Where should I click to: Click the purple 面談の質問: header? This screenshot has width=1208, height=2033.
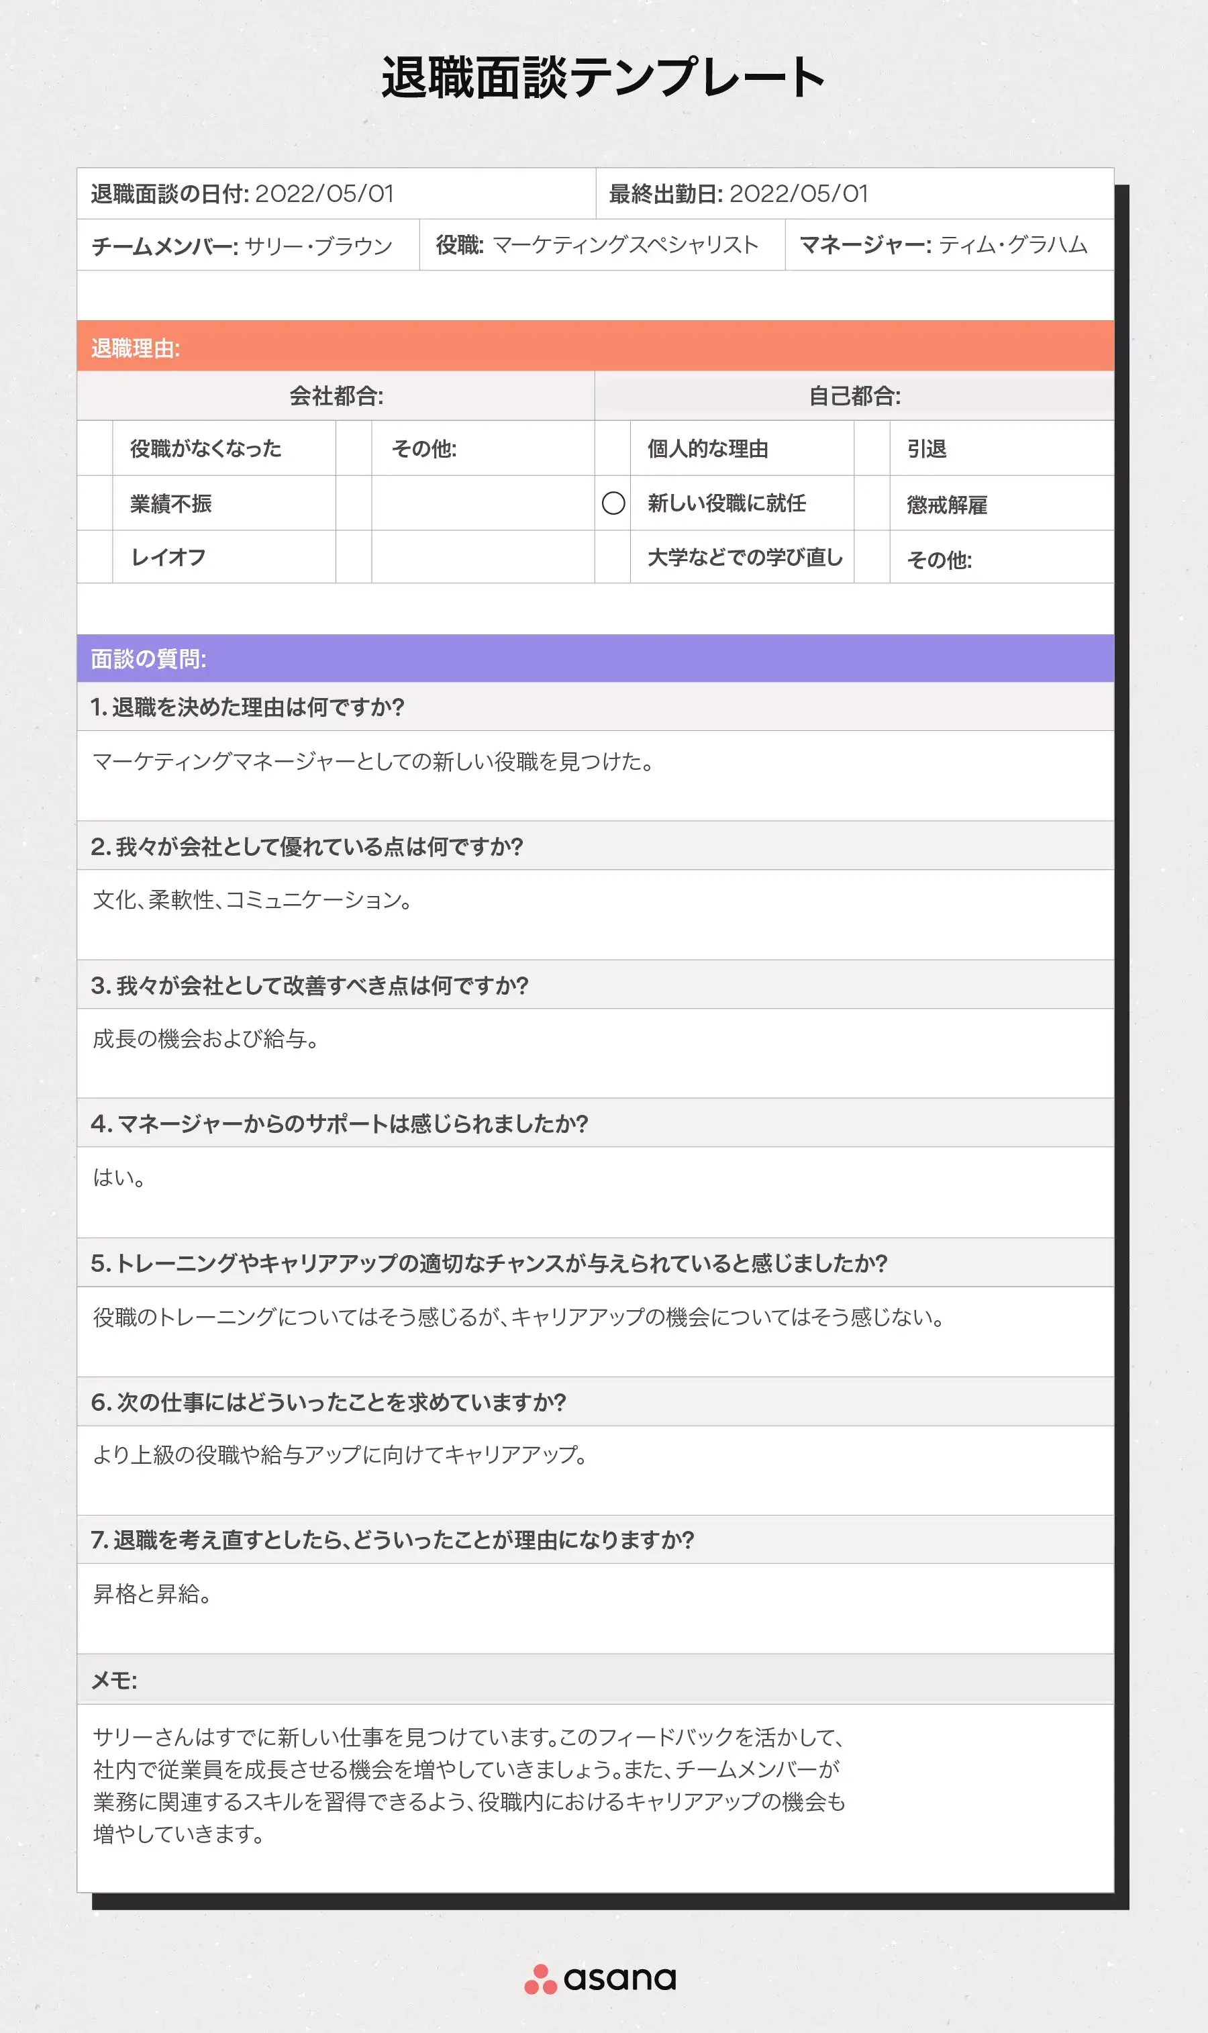pyautogui.click(x=595, y=658)
